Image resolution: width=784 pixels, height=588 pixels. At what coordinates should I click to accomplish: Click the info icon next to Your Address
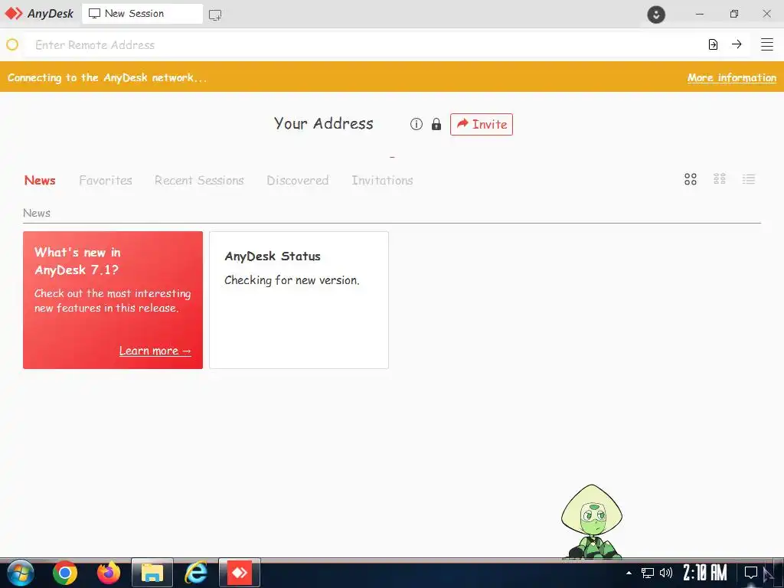pos(416,124)
